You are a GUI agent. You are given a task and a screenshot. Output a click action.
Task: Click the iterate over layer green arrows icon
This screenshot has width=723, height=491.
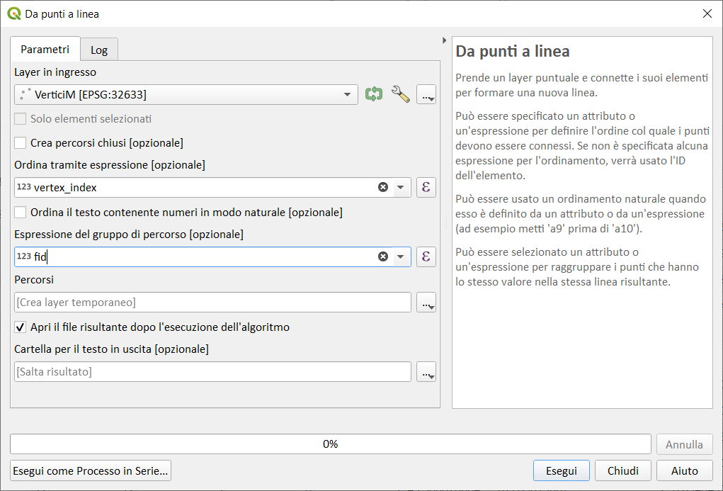click(373, 94)
